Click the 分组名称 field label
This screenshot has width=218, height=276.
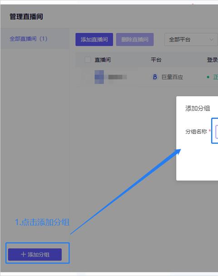tap(196, 131)
